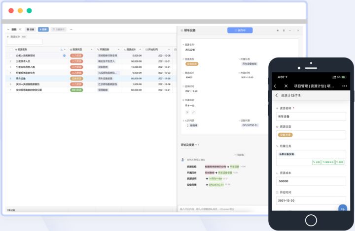The height and width of the screenshot is (231, 355).
Task: Tap the blue chat bubble floating button
Action: (x=341, y=208)
